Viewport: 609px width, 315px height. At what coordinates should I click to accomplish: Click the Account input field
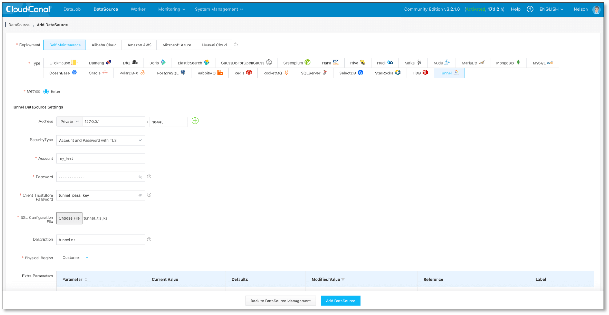pos(100,158)
